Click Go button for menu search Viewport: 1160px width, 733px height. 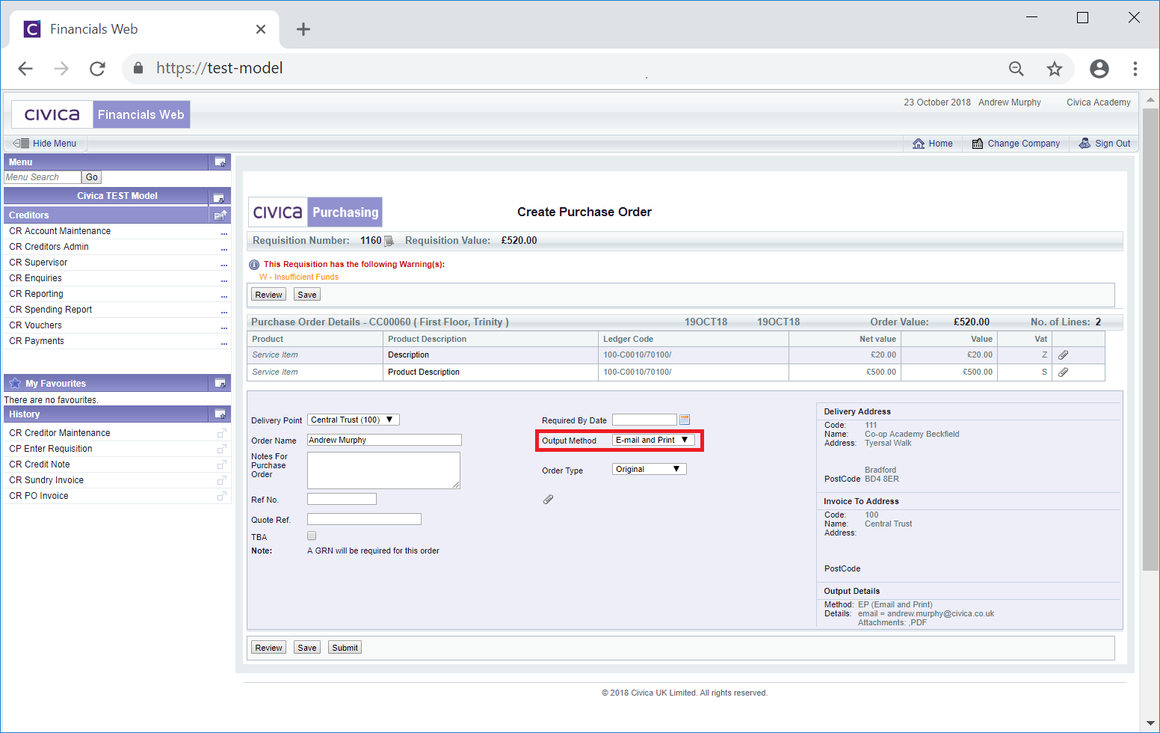92,177
